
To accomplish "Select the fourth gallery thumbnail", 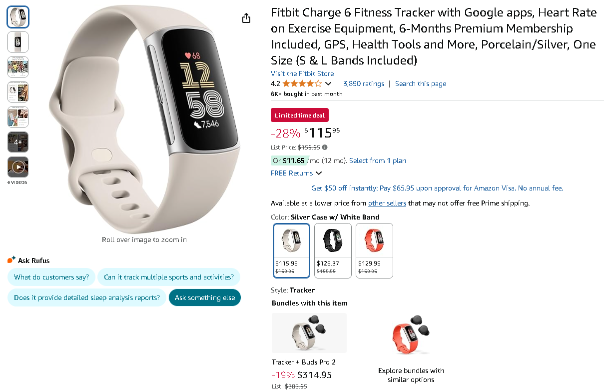I will 18,92.
